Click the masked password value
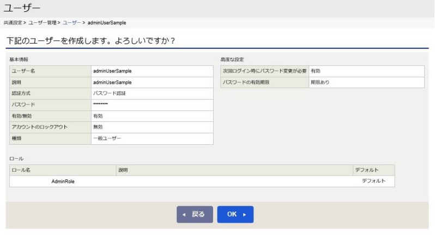435x235 pixels. pos(100,104)
